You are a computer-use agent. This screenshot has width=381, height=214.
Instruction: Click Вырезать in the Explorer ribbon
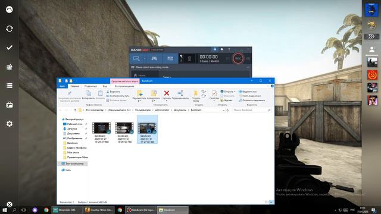tap(113, 92)
